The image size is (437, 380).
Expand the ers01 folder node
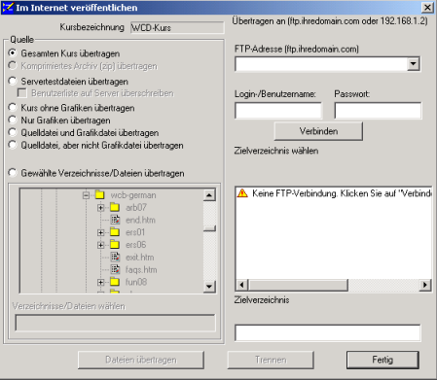click(101, 232)
